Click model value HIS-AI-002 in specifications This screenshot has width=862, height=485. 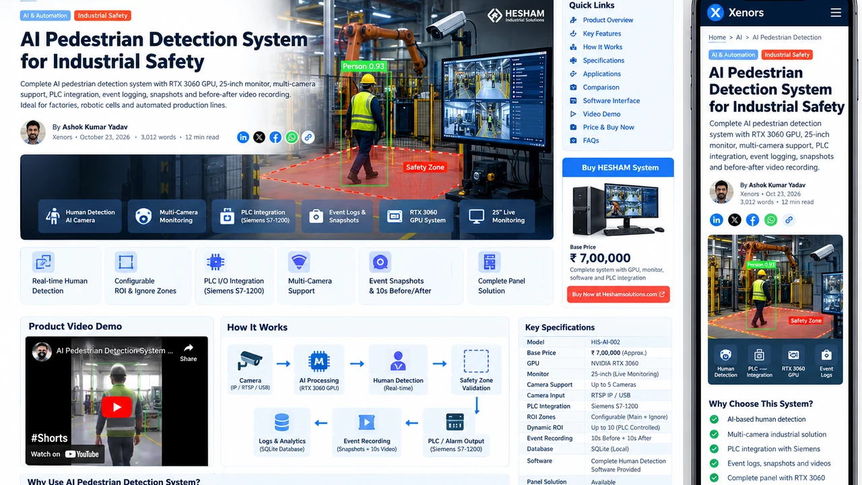pyautogui.click(x=605, y=342)
